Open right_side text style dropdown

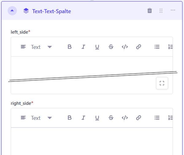pos(36,118)
